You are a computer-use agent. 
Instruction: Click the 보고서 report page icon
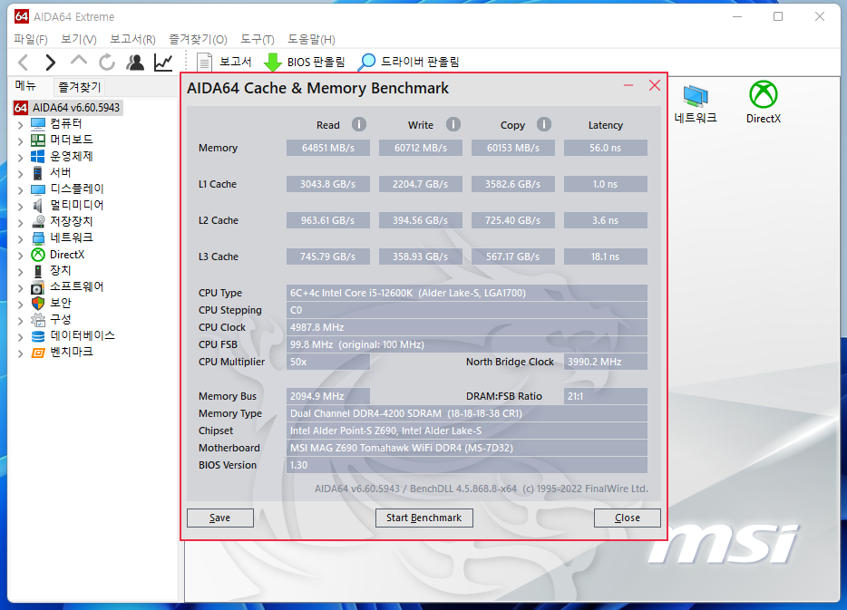click(204, 63)
